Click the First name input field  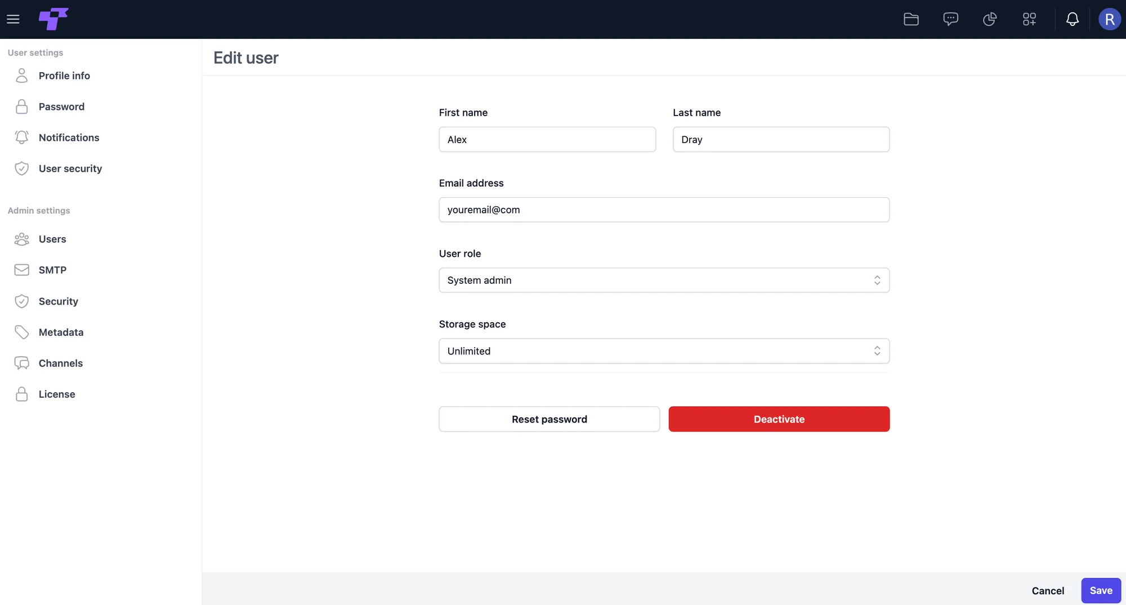point(547,139)
